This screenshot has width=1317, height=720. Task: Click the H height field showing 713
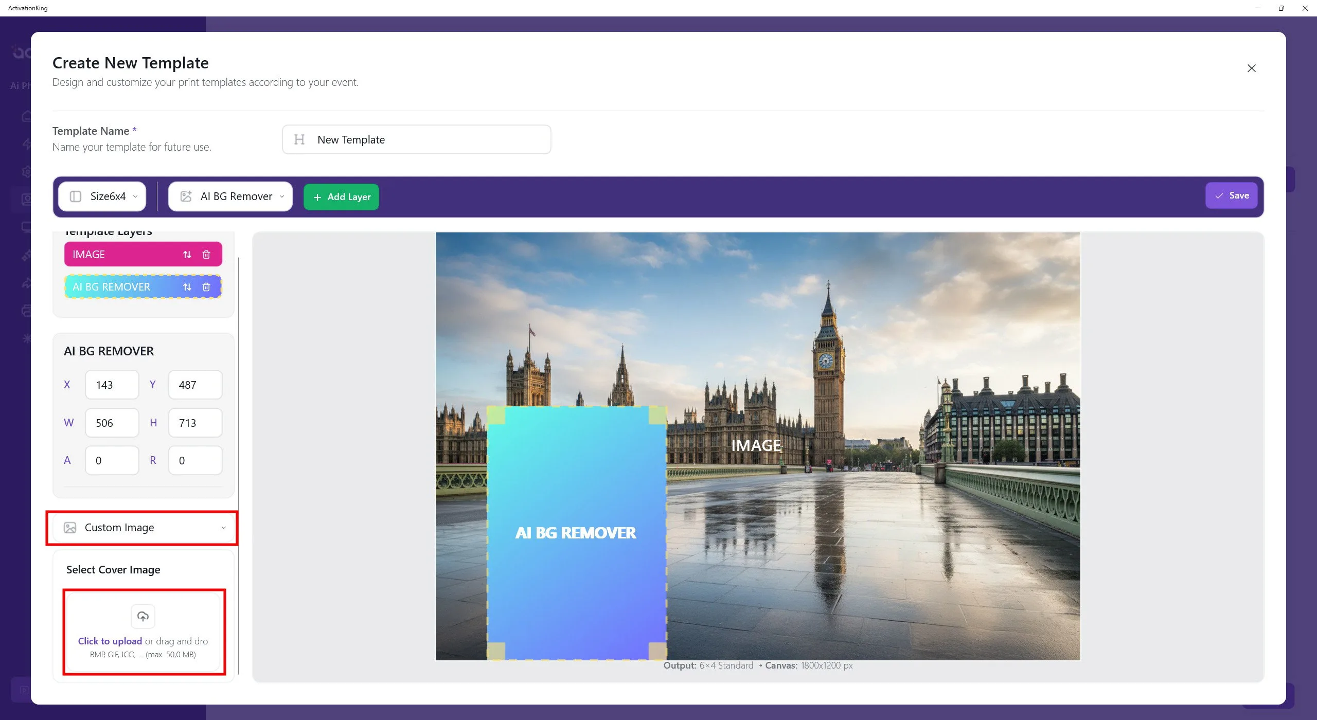[195, 423]
